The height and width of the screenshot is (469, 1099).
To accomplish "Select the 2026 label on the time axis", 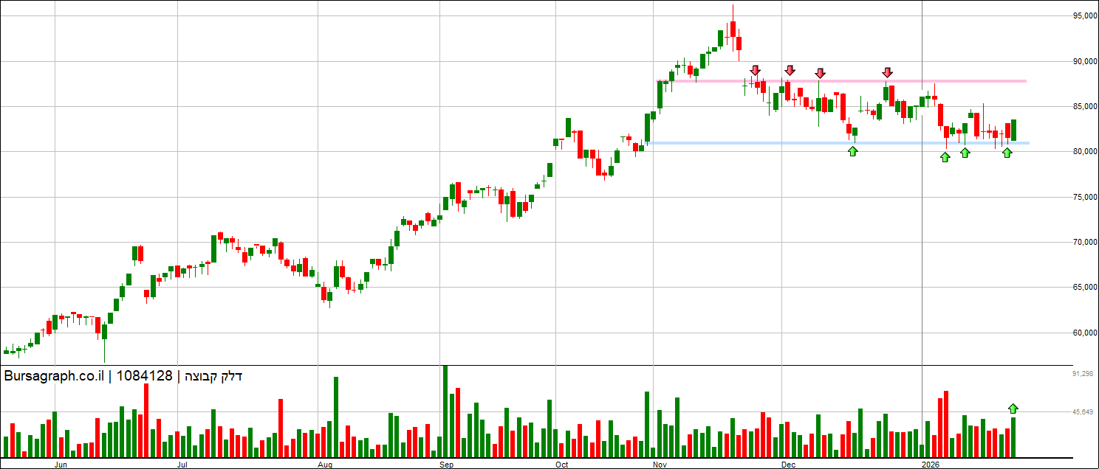I will tap(932, 465).
